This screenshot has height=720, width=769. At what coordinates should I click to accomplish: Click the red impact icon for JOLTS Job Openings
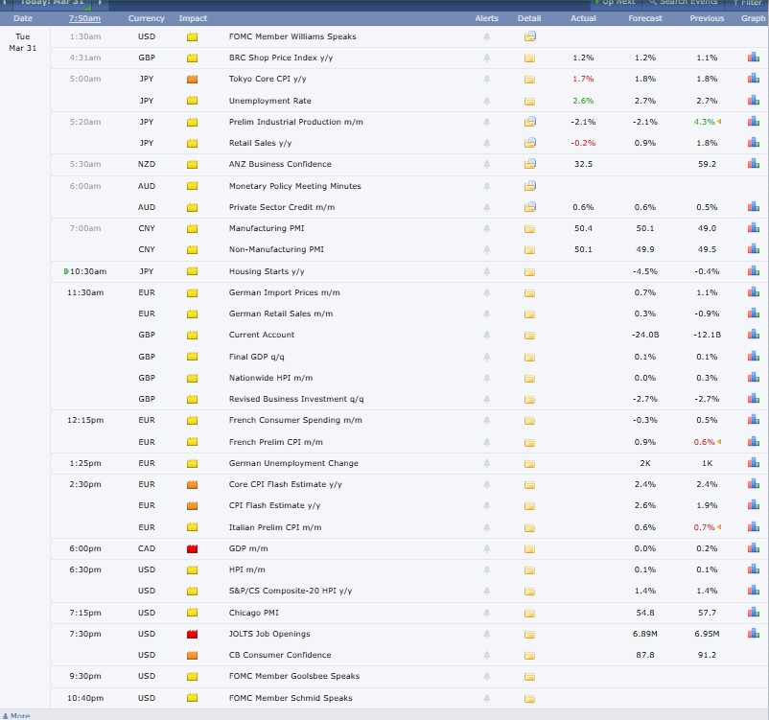click(x=192, y=634)
